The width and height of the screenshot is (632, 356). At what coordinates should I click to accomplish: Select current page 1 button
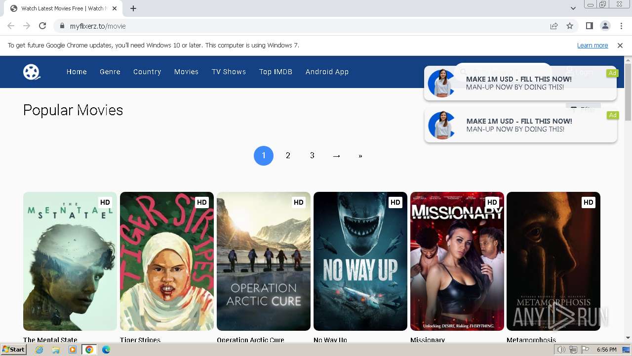(264, 156)
